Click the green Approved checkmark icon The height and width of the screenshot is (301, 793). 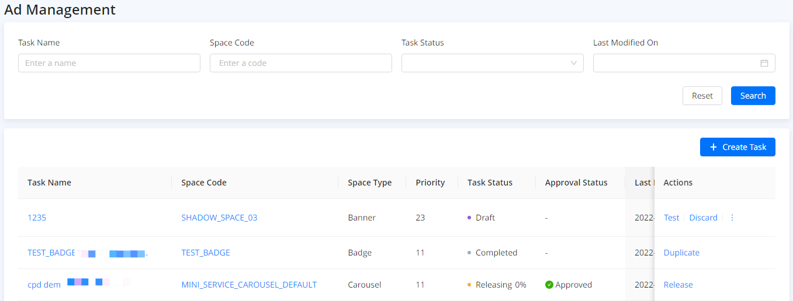tap(549, 285)
